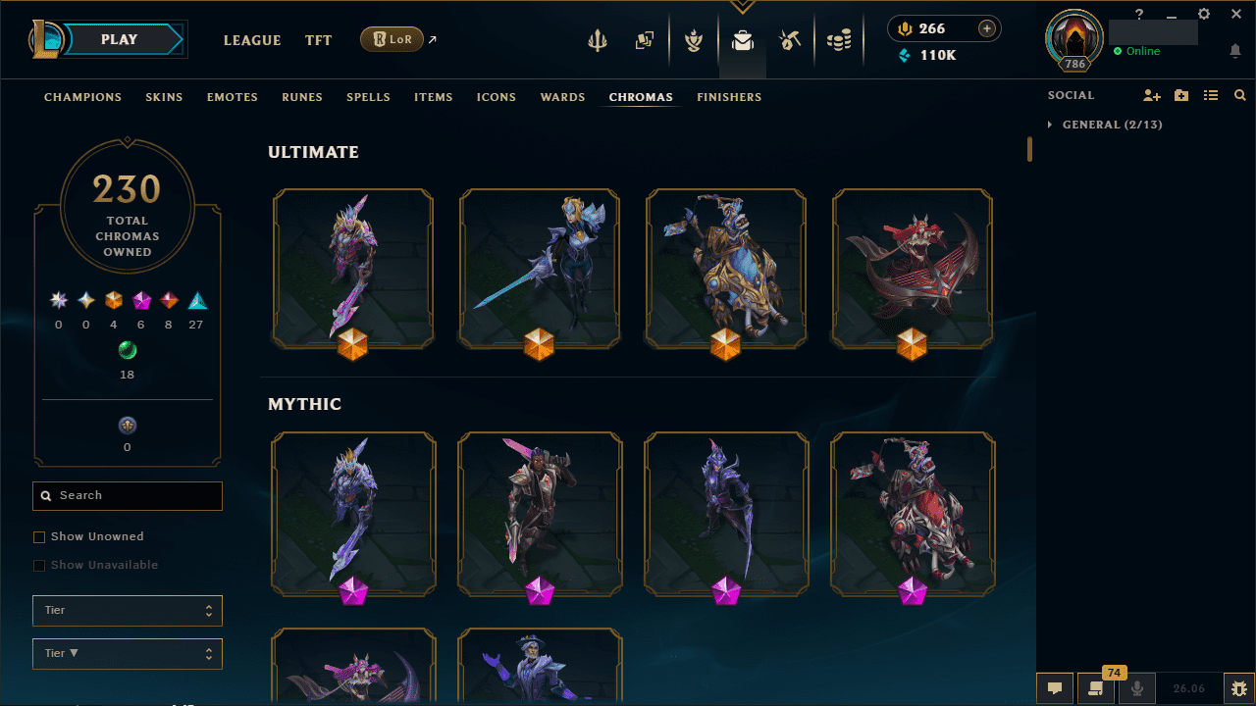Toggle the voice microphone button
The image size is (1256, 706).
1137,688
